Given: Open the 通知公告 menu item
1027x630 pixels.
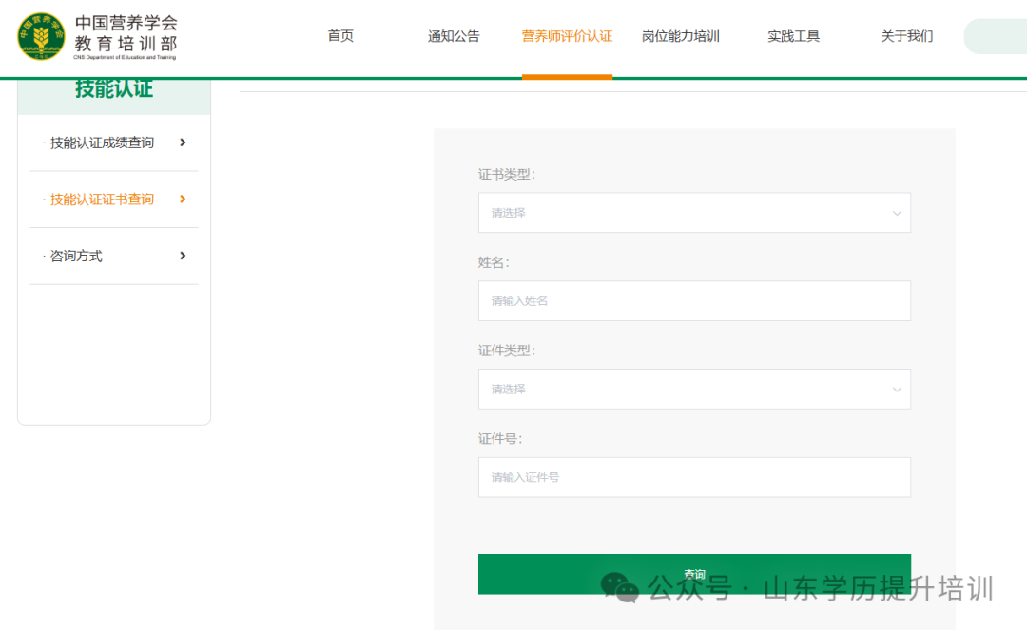Looking at the screenshot, I should (454, 35).
